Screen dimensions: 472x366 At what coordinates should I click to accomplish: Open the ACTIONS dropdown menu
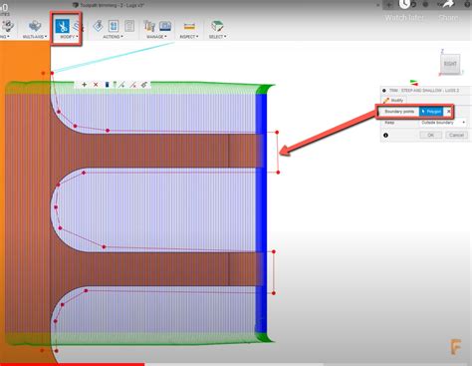[x=113, y=37]
